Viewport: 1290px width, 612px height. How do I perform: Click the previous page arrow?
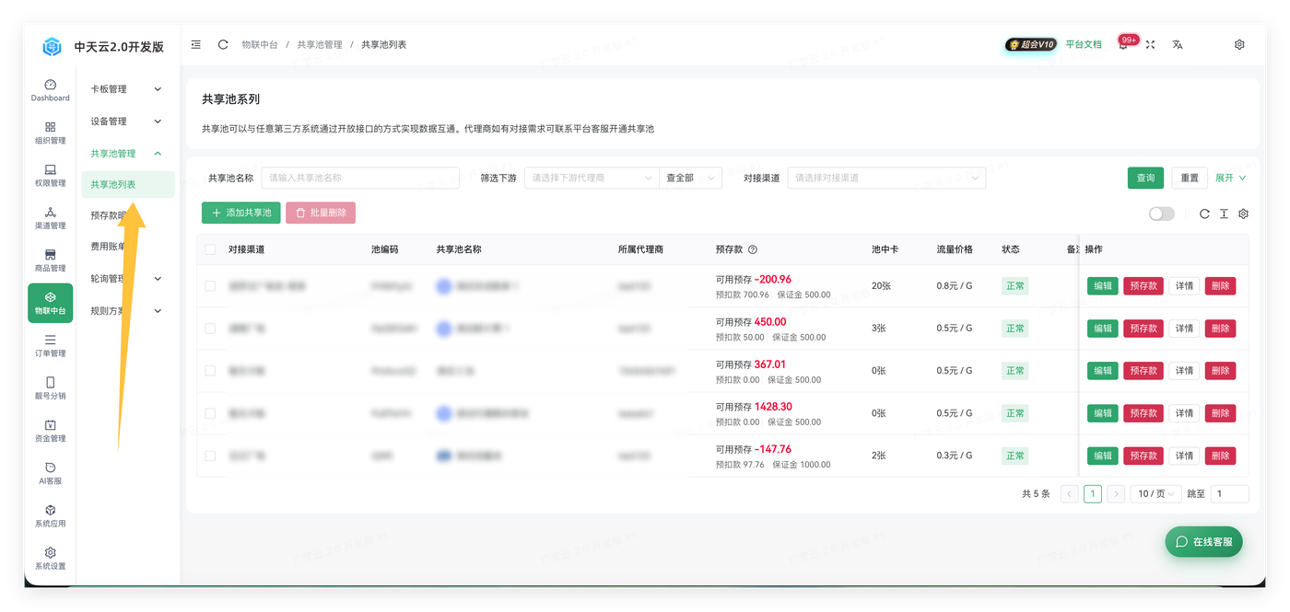[x=1069, y=494]
